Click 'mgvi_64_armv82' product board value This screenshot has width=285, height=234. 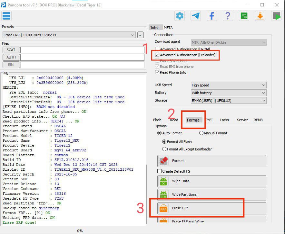(x=70, y=150)
